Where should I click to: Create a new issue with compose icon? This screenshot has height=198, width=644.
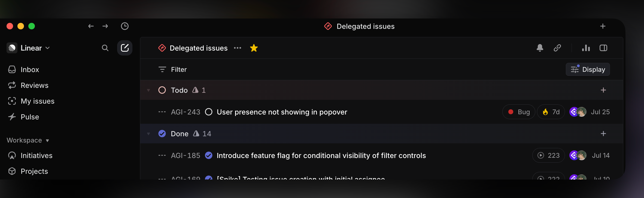tap(125, 48)
